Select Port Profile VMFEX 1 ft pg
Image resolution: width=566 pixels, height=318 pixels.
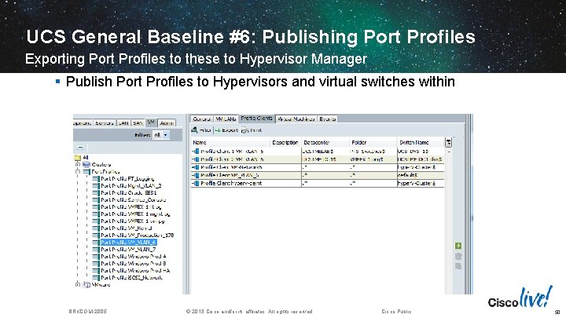131,207
